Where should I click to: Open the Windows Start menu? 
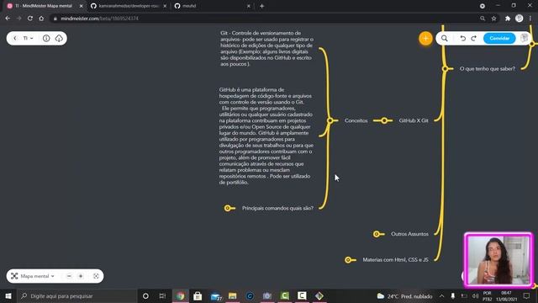[x=8, y=295]
